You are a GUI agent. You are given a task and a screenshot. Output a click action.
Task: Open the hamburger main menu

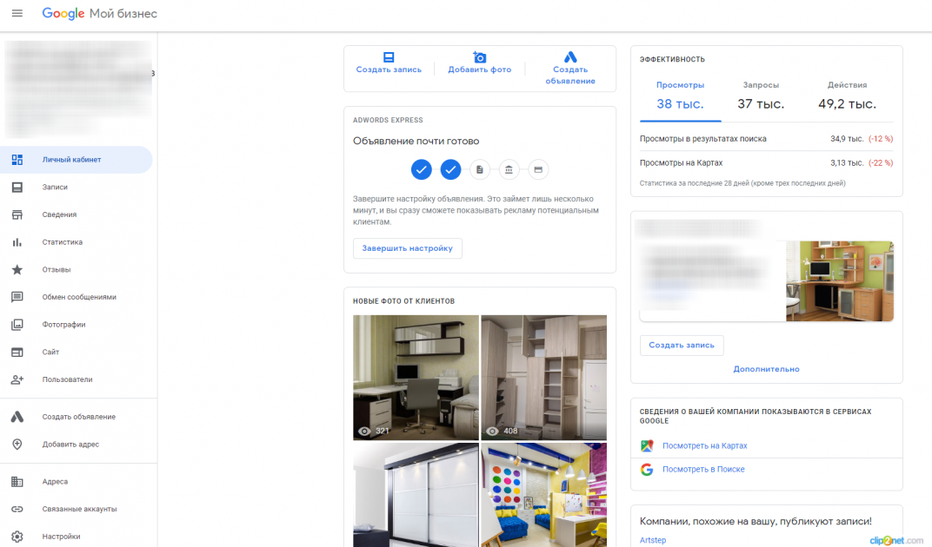(17, 14)
